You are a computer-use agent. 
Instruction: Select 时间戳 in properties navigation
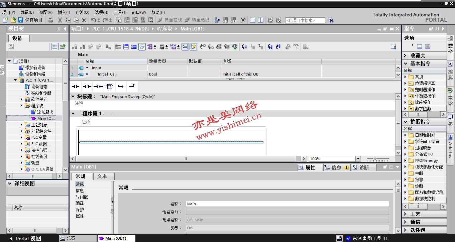82,197
